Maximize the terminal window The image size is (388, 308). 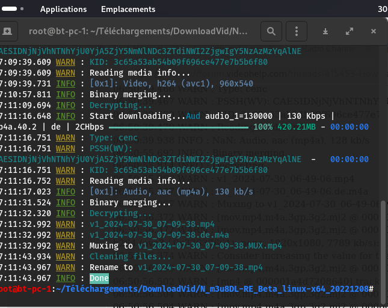pyautogui.click(x=350, y=31)
